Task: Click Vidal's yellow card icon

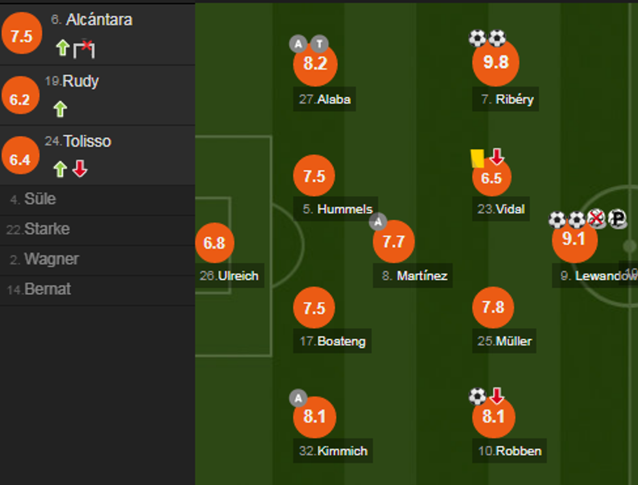Action: (x=477, y=158)
